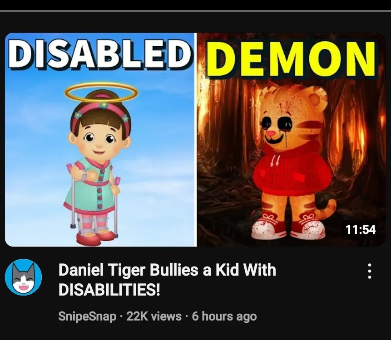Open the three-dot video options menu

pyautogui.click(x=370, y=271)
